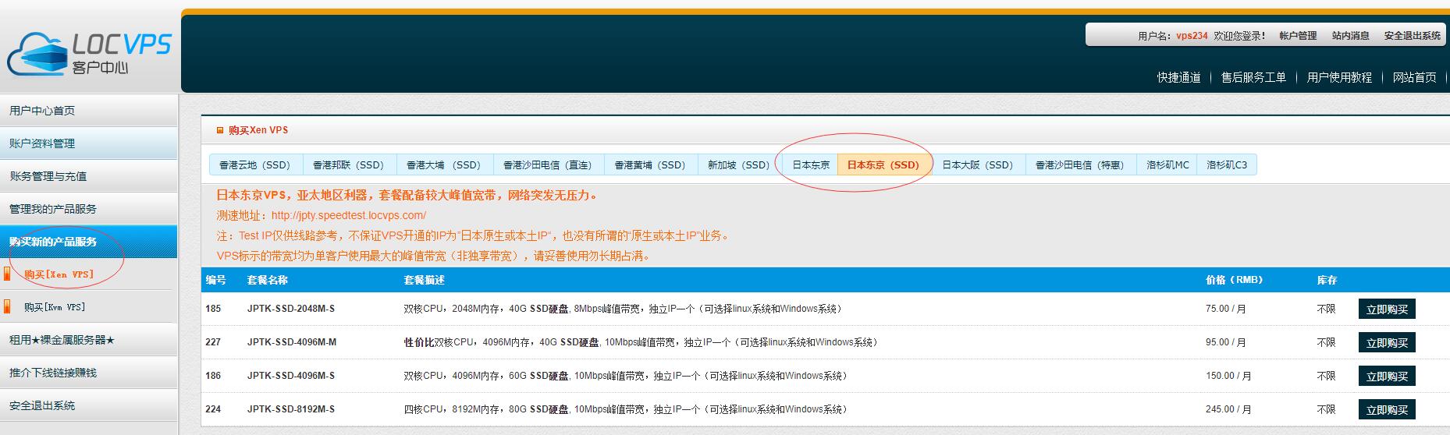Switch to the 洛杉矶MC tab
Screen dimensions: 1450x435
tap(1167, 164)
